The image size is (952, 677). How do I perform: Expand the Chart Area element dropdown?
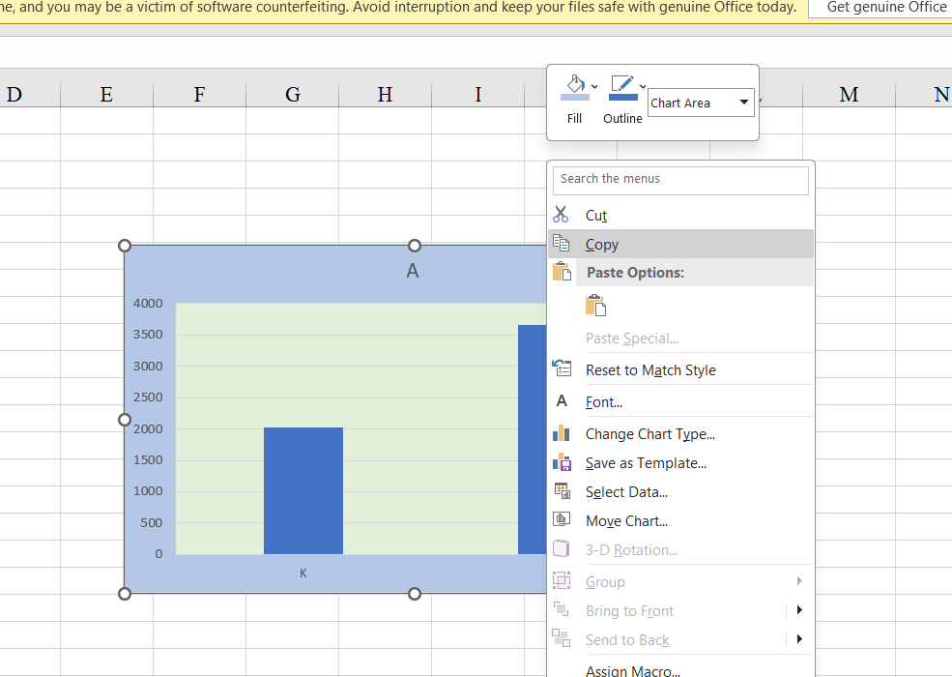tap(744, 103)
